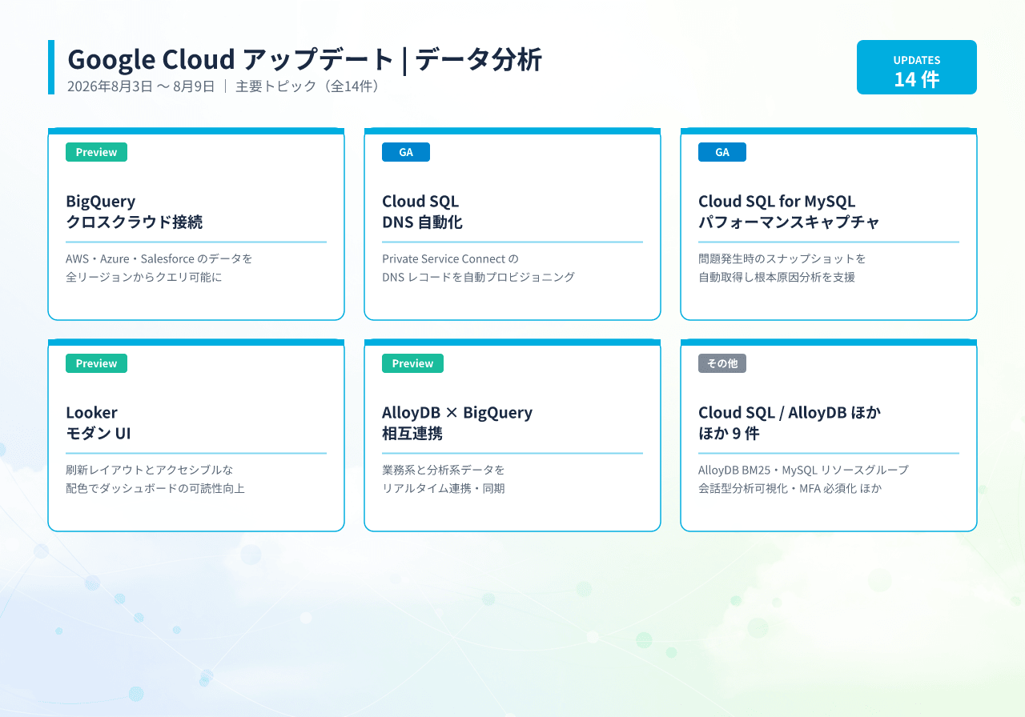Select the Preview tag on AlloyDB card
1025x717 pixels.
pos(412,363)
